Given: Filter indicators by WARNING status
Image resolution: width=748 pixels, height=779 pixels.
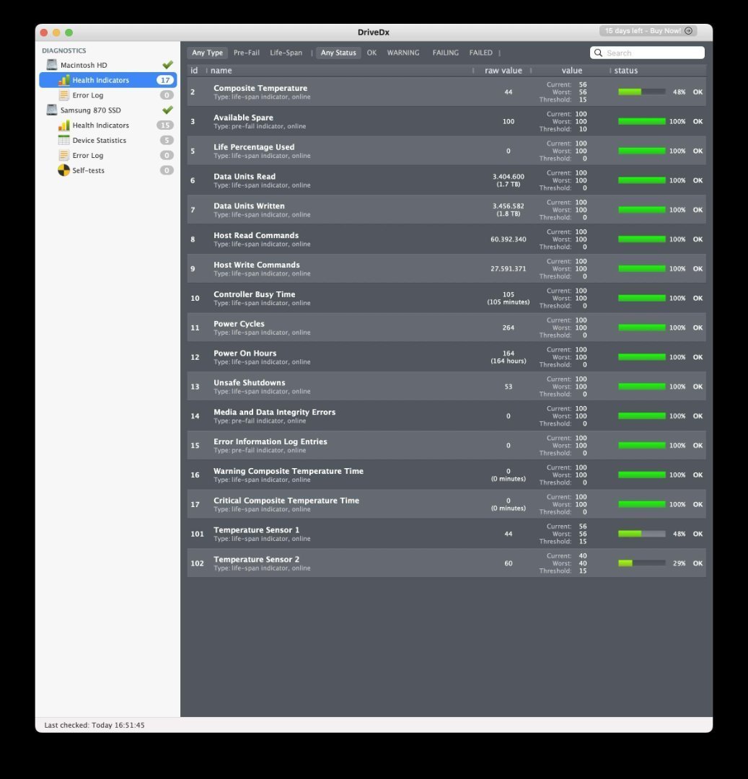Looking at the screenshot, I should [x=403, y=53].
